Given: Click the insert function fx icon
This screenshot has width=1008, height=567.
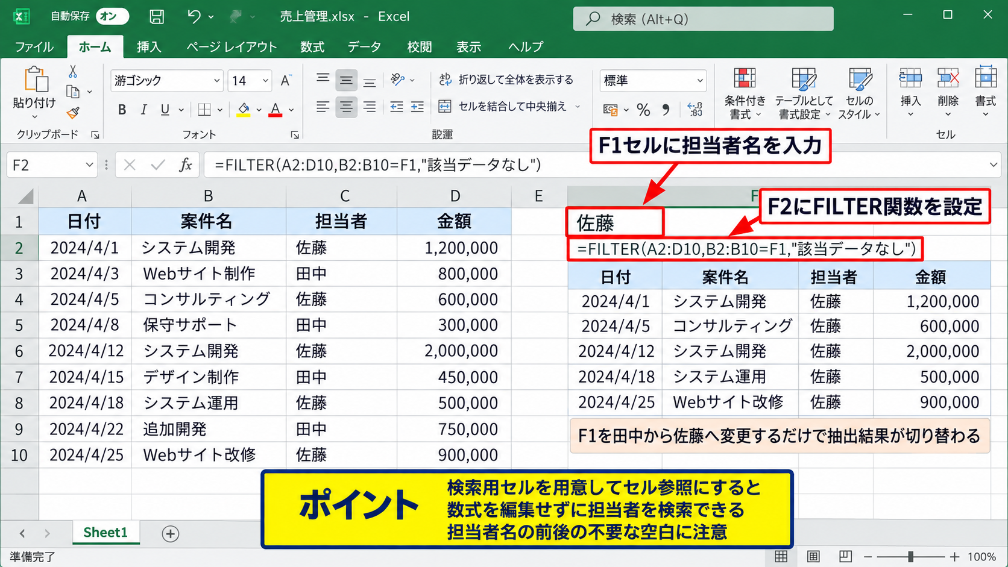Looking at the screenshot, I should coord(186,165).
